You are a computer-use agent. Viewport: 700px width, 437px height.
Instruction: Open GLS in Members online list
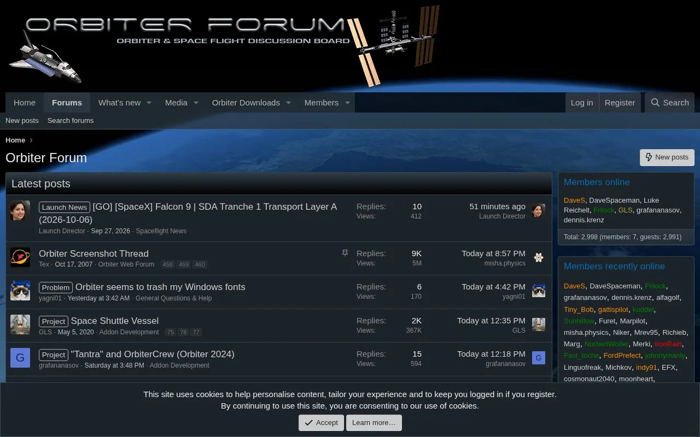coord(625,210)
